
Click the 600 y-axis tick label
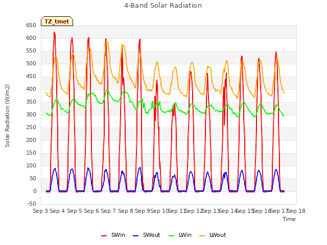(31, 38)
